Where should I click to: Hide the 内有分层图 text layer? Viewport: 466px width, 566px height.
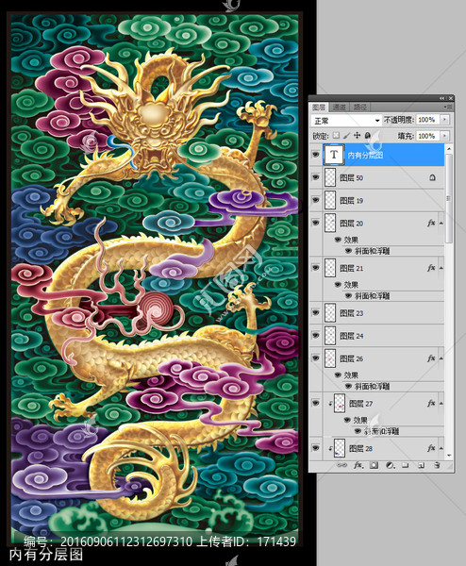[316, 155]
